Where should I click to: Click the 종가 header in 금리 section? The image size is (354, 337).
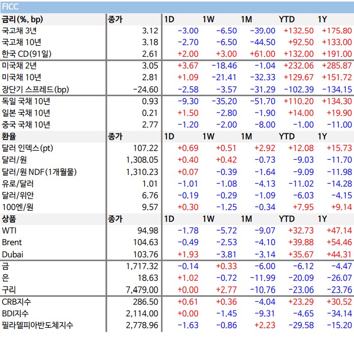[x=115, y=19]
